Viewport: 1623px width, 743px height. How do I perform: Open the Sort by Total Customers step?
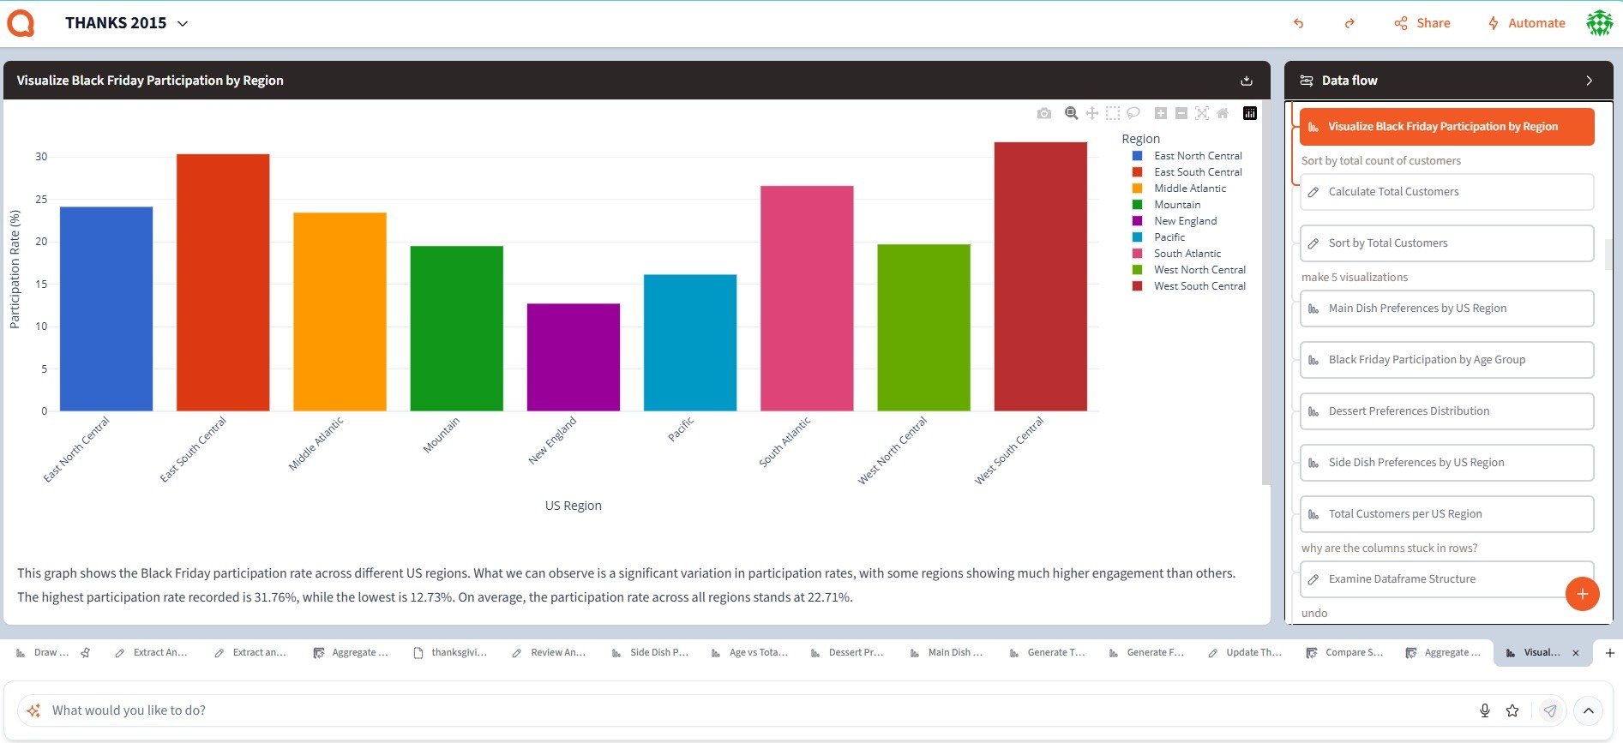(1446, 243)
